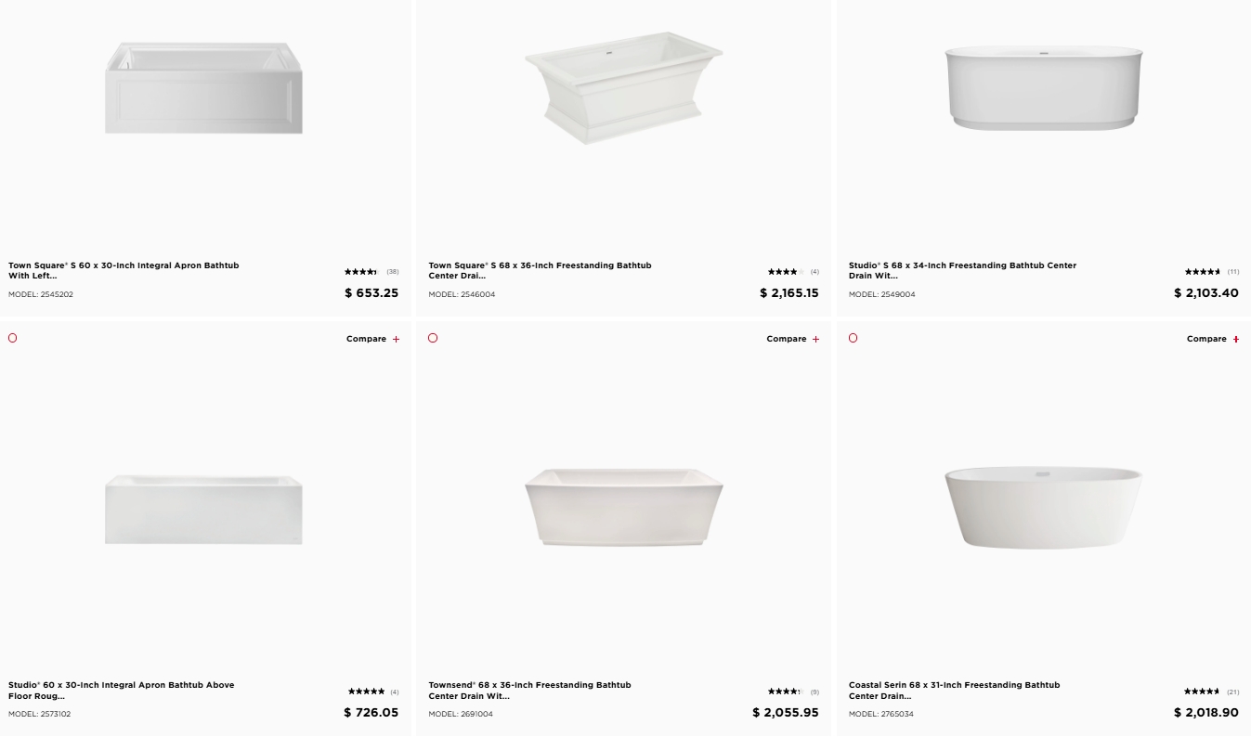This screenshot has height=737, width=1251.
Task: Add Coastal Serin bathtub to compare list
Action: [1235, 340]
